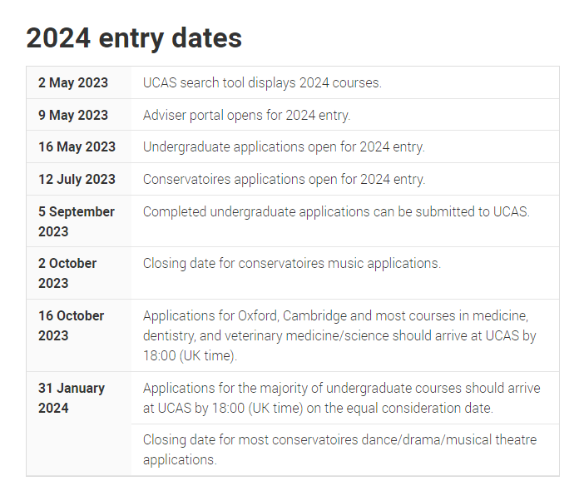Select the '16 May 2023' date cell

77,146
